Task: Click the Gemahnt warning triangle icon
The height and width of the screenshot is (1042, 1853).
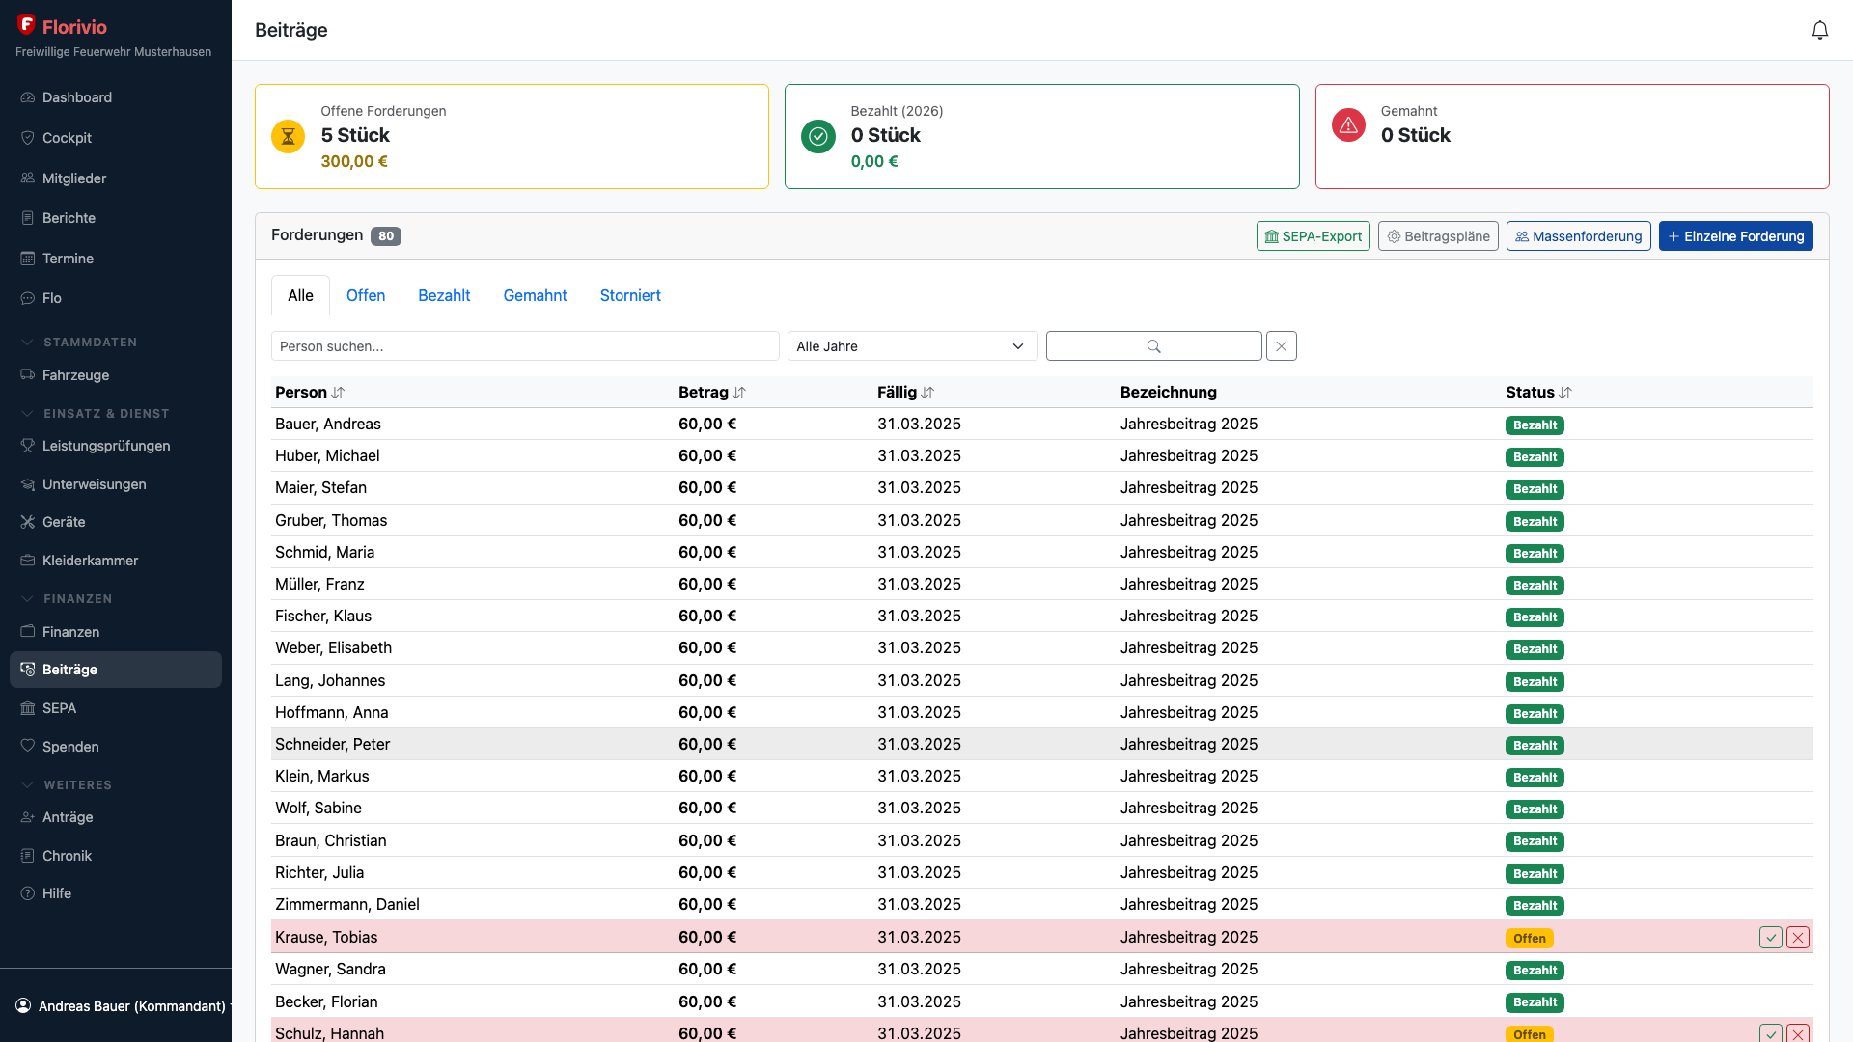Action: coord(1348,125)
